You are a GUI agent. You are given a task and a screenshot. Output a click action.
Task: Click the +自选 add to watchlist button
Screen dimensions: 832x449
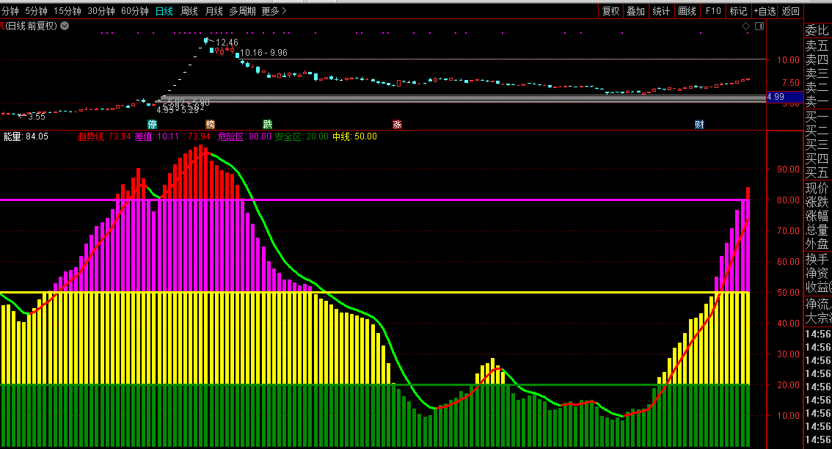click(763, 11)
